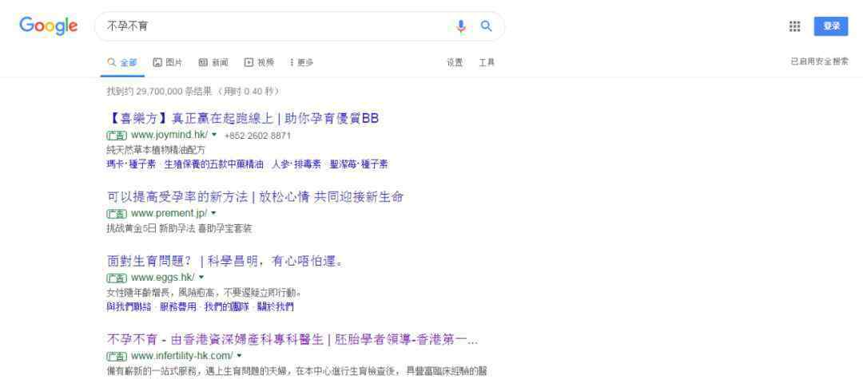Viewport: 863px width, 379px height.
Task: Open the 我們的團隊 sitelink
Action: coord(227,306)
